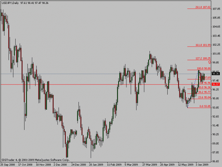The height and width of the screenshot is (167, 222).
Task: Click the 89.05 price axis value
Action: coord(216,143)
